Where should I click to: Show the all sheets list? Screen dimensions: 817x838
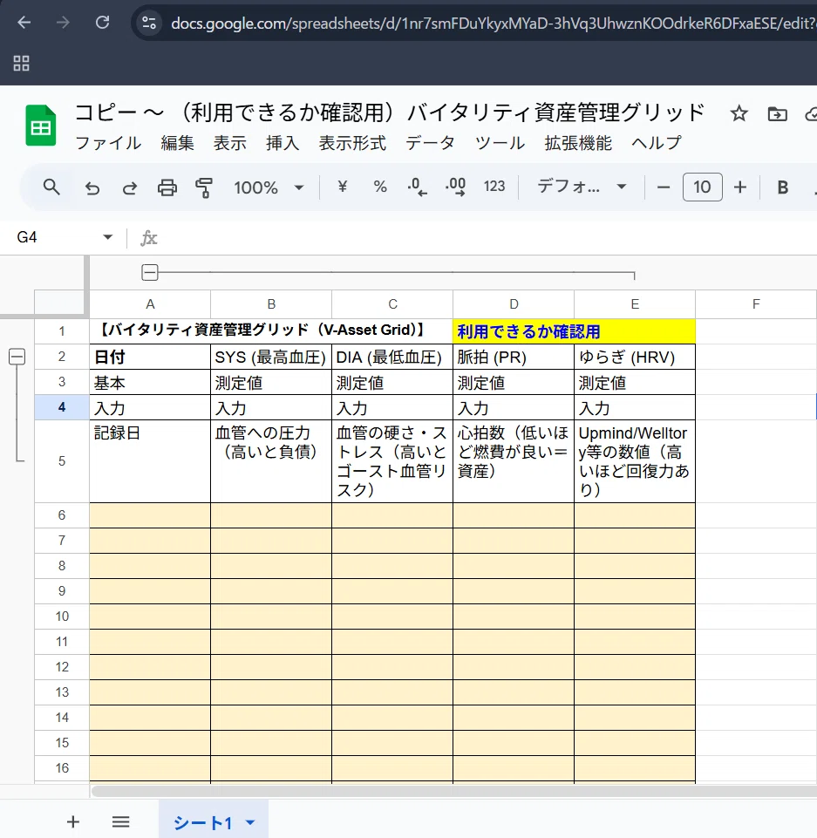(x=120, y=822)
